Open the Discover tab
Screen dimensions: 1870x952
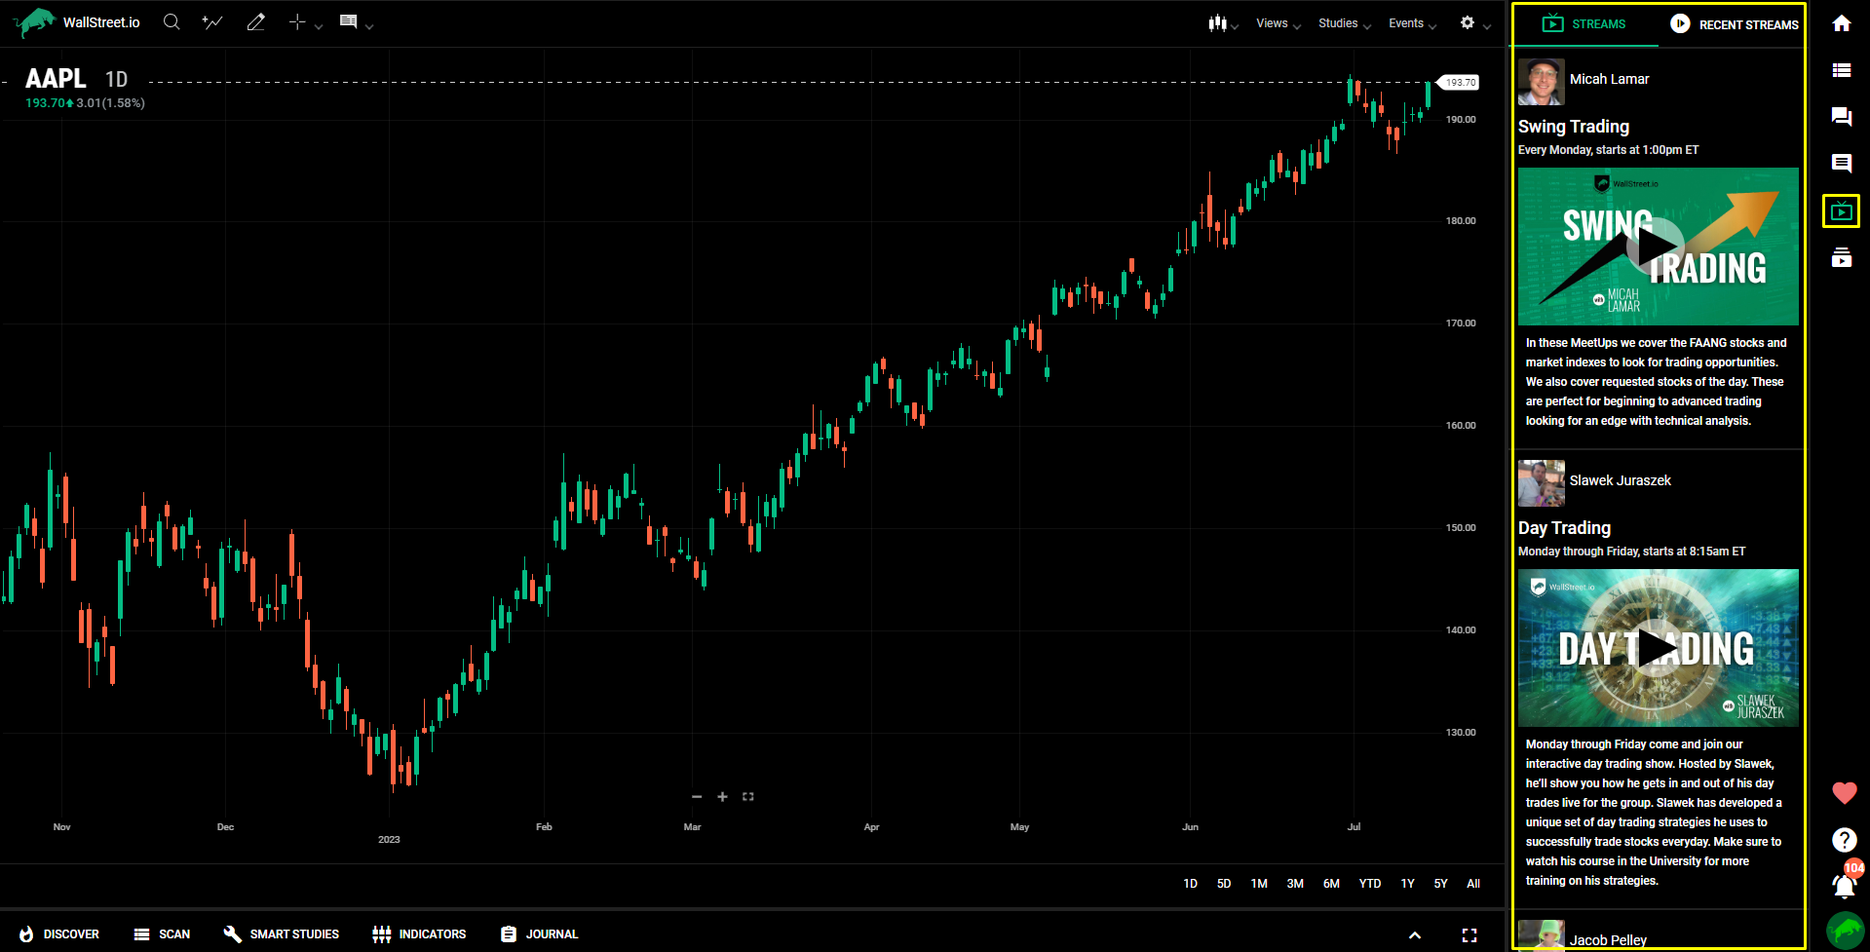click(59, 934)
